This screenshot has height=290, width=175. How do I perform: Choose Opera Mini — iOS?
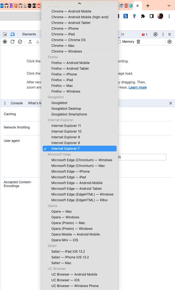click(x=79, y=240)
